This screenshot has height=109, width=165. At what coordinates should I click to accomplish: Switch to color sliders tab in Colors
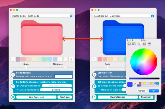[134, 44]
